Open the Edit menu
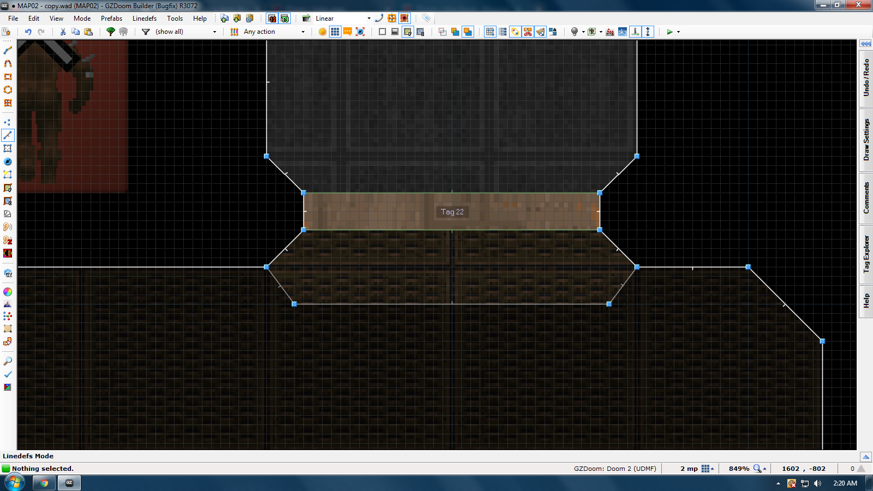This screenshot has width=873, height=491. pos(34,19)
